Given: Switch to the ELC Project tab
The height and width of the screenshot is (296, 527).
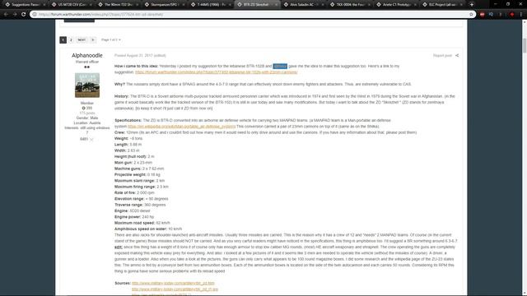Looking at the screenshot, I should (443, 5).
